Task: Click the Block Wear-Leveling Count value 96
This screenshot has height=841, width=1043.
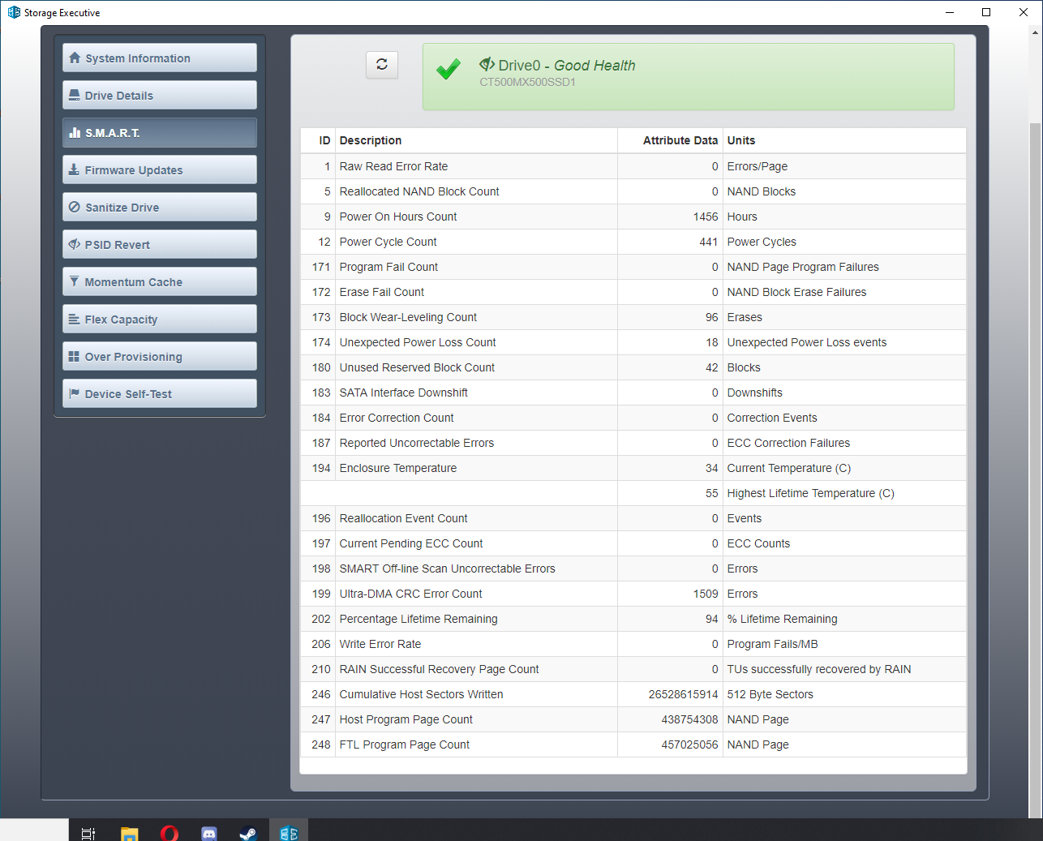Action: click(712, 317)
